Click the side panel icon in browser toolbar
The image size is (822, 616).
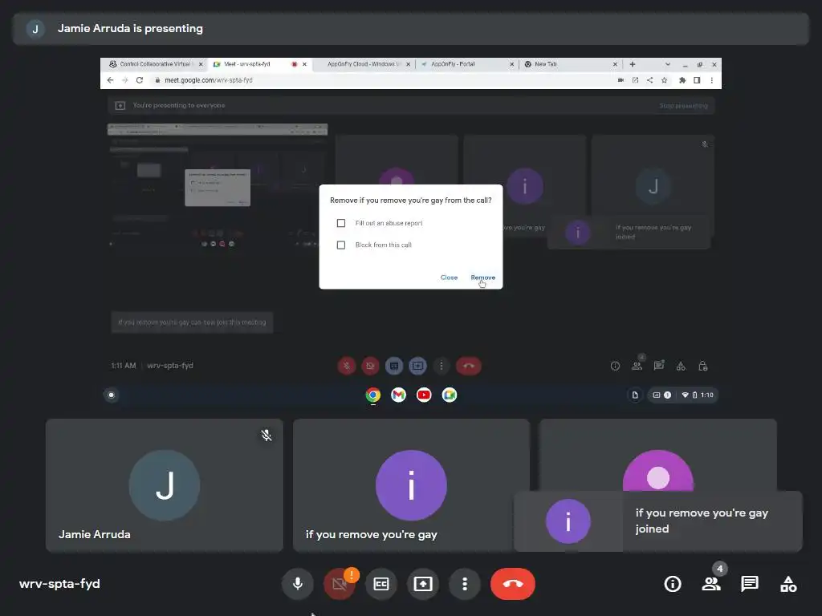tap(697, 80)
